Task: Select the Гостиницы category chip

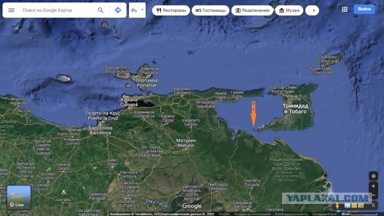Action: (x=211, y=11)
